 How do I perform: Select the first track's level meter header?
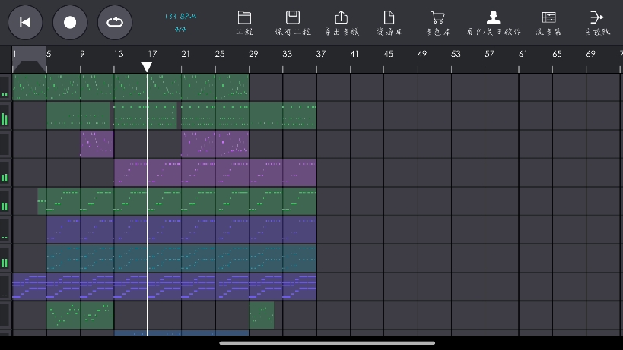click(5, 87)
